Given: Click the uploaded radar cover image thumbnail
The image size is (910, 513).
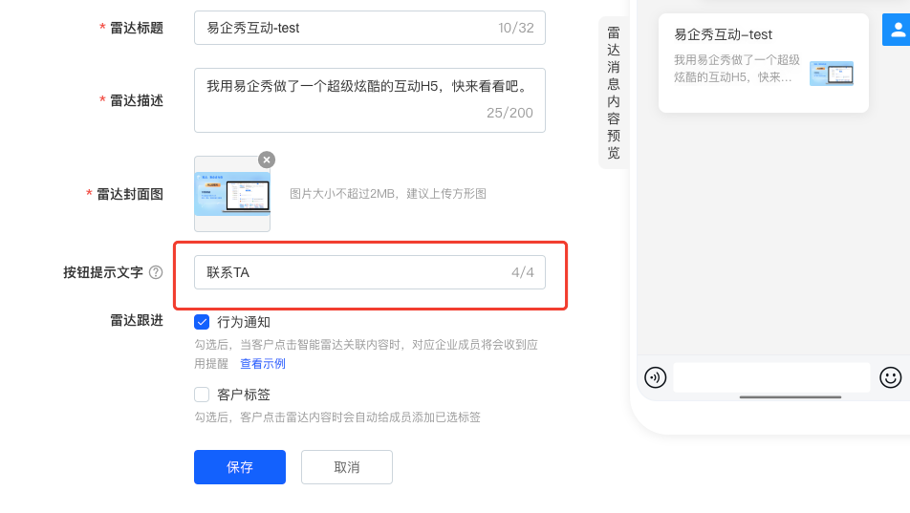Looking at the screenshot, I should point(232,194).
